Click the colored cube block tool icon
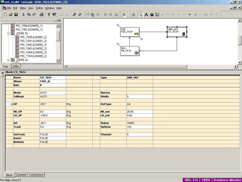Screen dimensions: 242x182 tap(152, 15)
